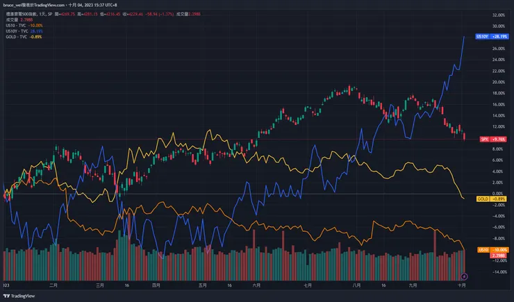Click the 八月 time axis label
The image size is (514, 302).
[x=356, y=285]
